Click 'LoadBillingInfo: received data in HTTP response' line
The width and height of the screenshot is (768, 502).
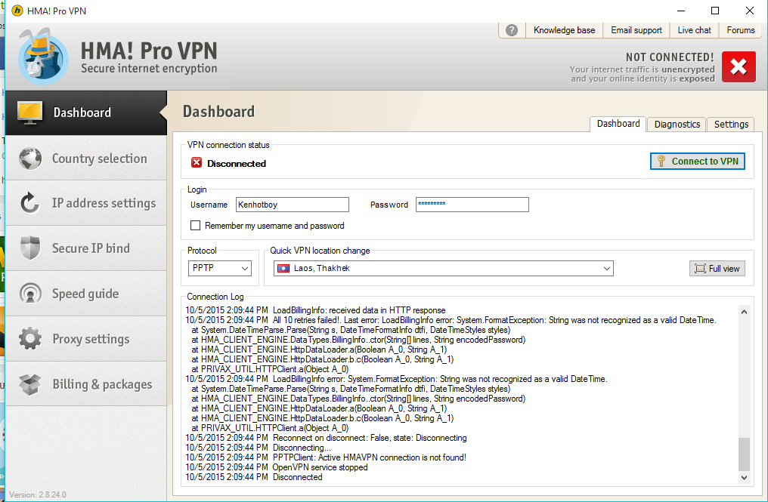coord(315,310)
